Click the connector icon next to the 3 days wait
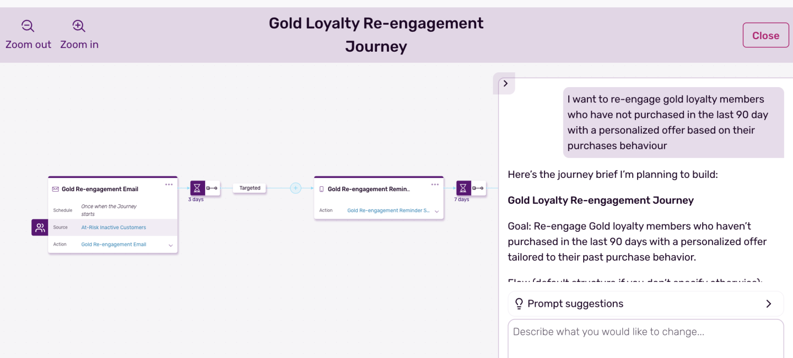 (212, 188)
